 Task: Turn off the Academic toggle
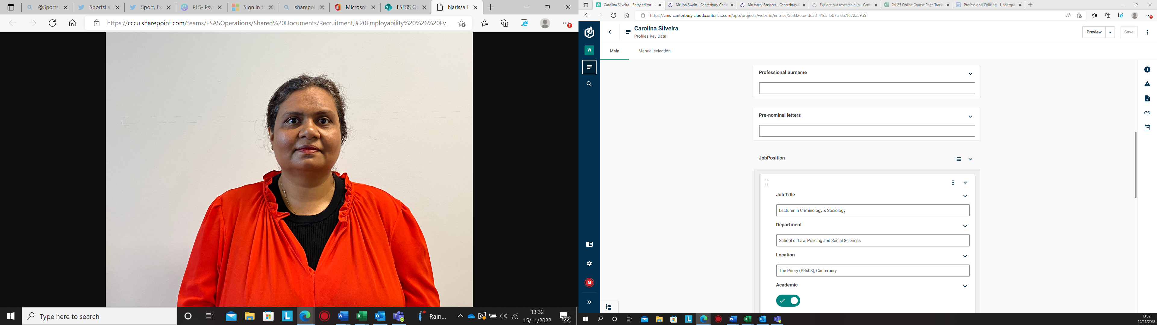coord(788,301)
